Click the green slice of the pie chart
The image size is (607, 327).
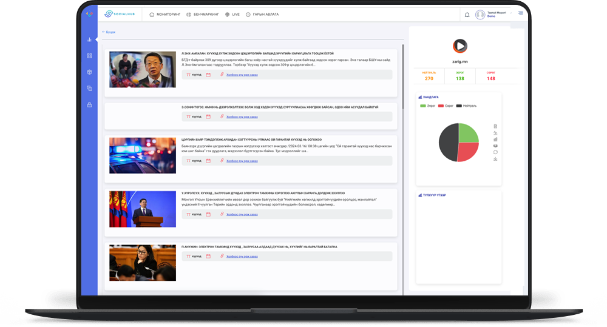(468, 133)
